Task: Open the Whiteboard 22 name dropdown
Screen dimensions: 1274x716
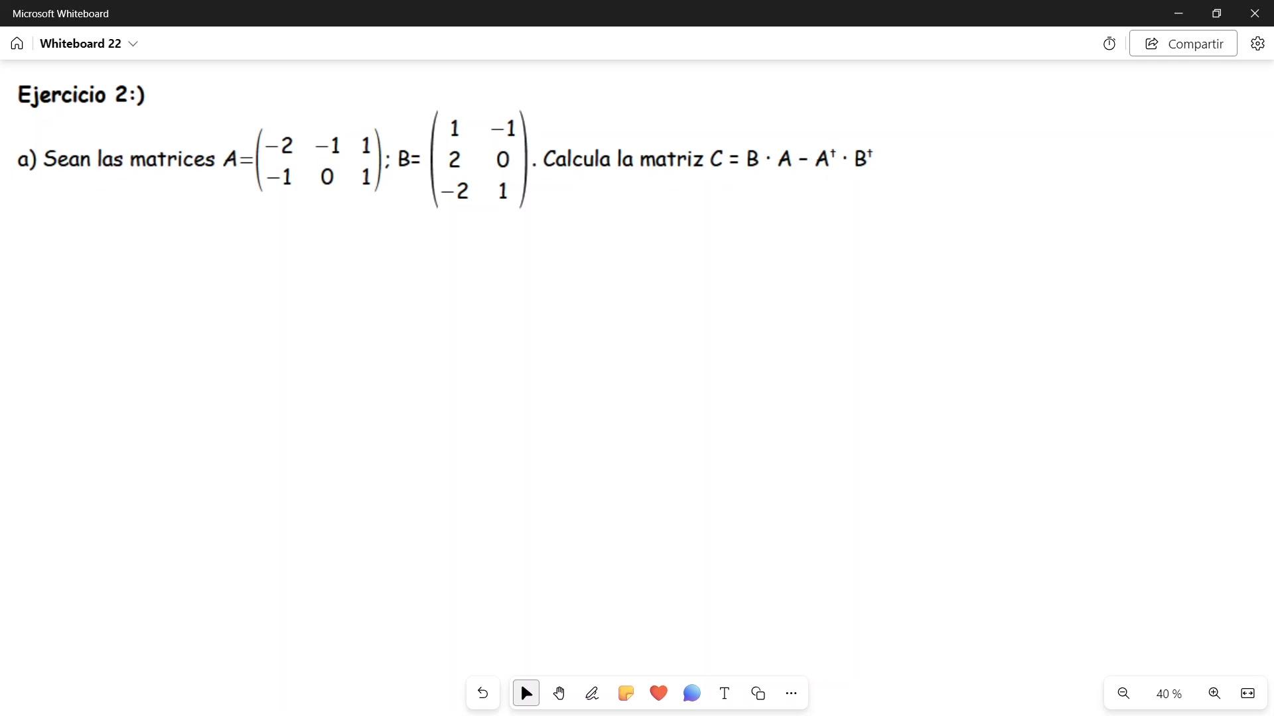Action: point(133,44)
